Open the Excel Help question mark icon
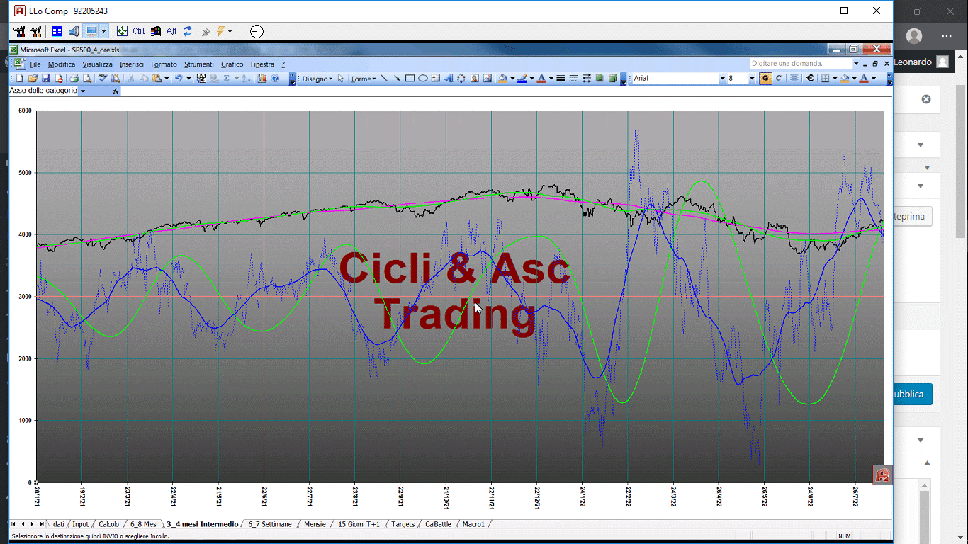 pos(275,78)
